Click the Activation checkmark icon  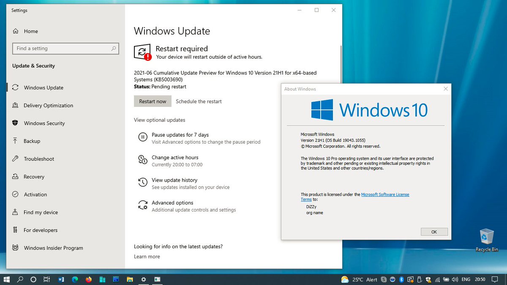point(16,195)
